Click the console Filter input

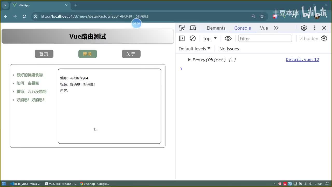(265, 38)
